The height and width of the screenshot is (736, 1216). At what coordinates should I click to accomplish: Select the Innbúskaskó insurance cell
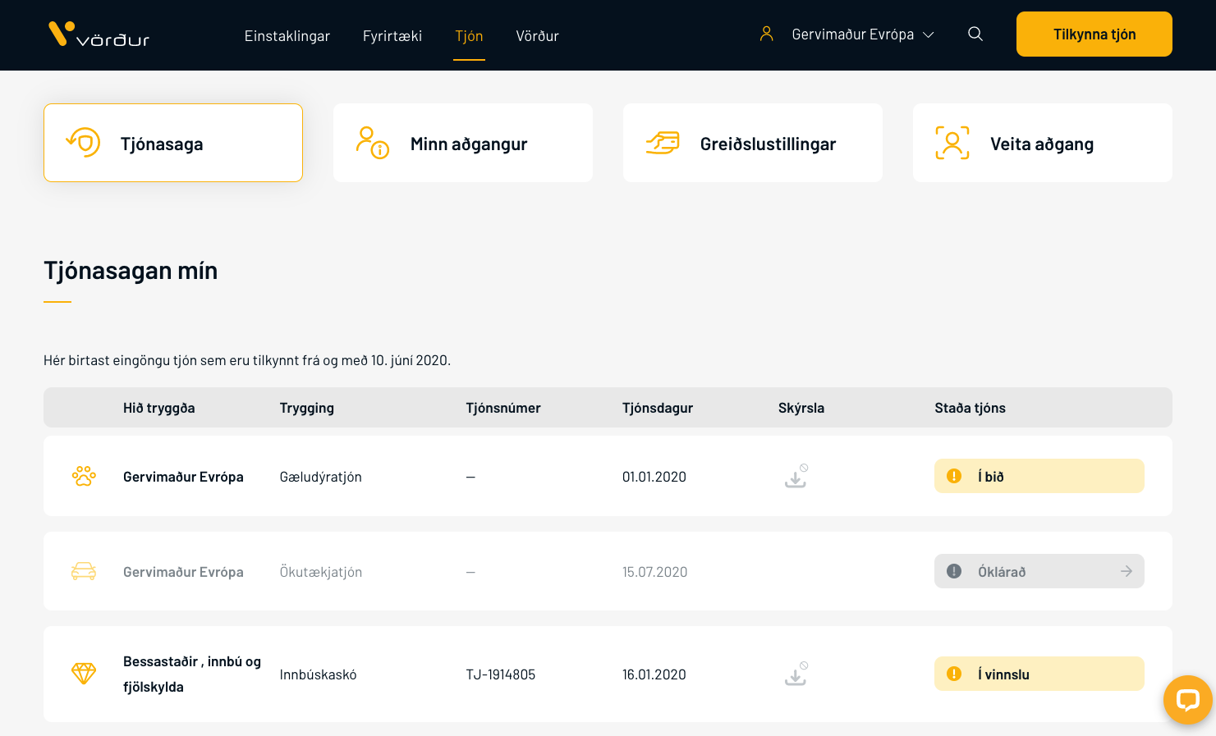pyautogui.click(x=319, y=674)
